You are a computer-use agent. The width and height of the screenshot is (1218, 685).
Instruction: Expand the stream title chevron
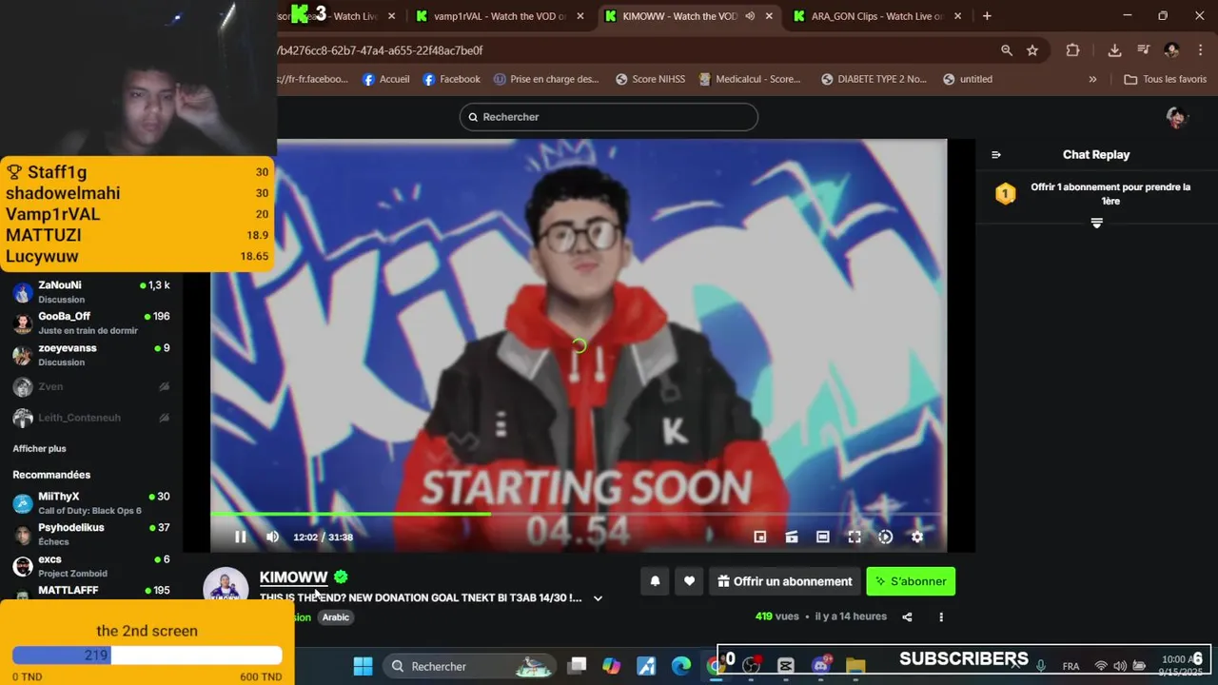[x=598, y=598]
